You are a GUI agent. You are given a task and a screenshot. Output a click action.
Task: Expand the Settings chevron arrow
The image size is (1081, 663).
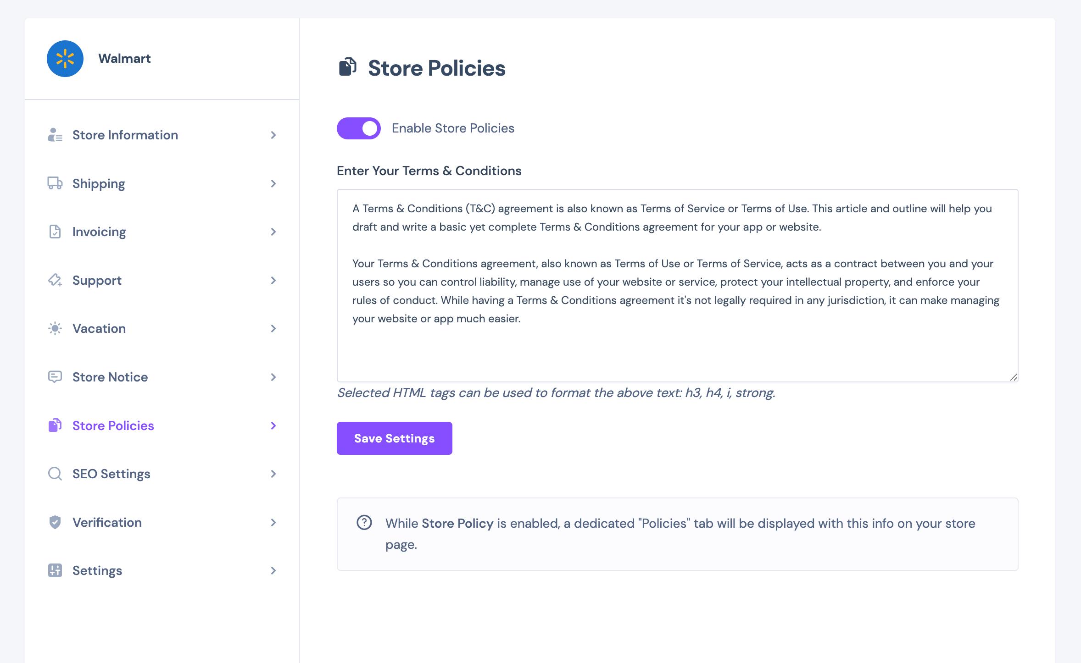point(273,570)
